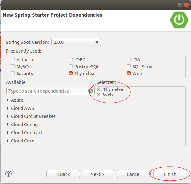Screen dimensions: 191x184
Task: Maximize the dialog window
Action: click(180, 5)
